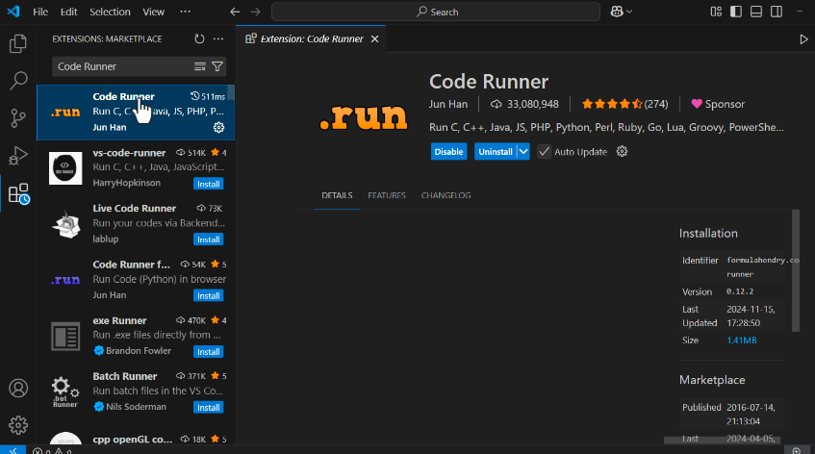The width and height of the screenshot is (815, 454).
Task: Click the command center Search box
Action: (x=436, y=12)
